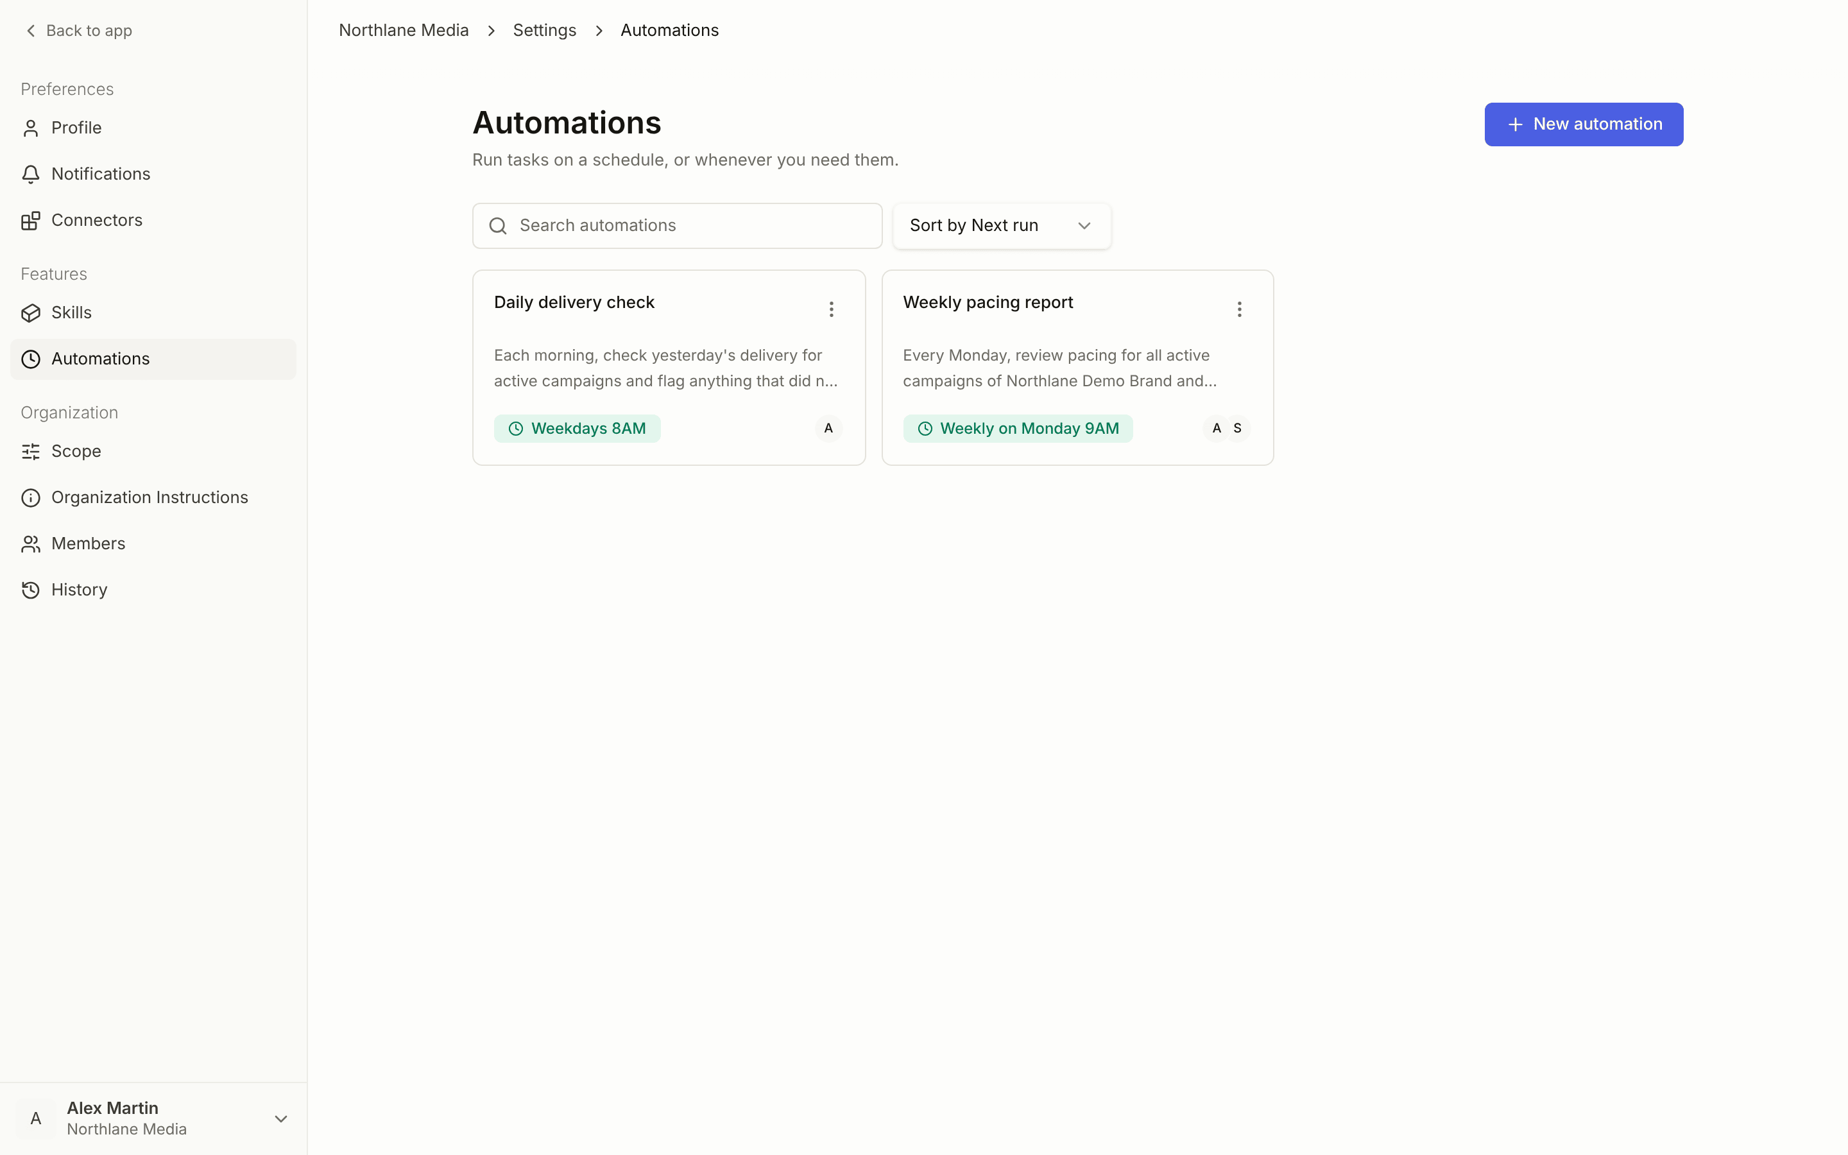1848x1155 pixels.
Task: Click the Automations clock icon in sidebar
Action: click(x=31, y=359)
